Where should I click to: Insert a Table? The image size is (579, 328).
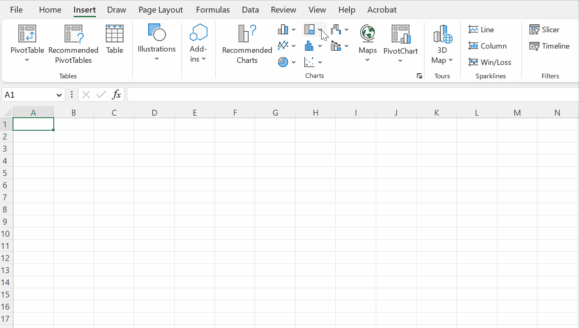pyautogui.click(x=115, y=40)
